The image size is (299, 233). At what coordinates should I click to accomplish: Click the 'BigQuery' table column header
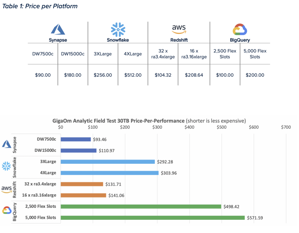pyautogui.click(x=240, y=40)
